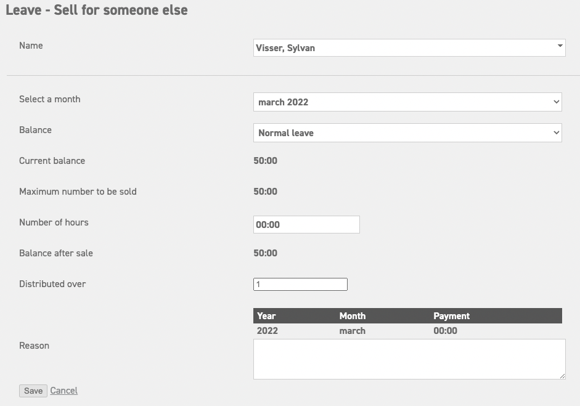Viewport: 580px width, 406px height.
Task: Click the Year column header
Action: pos(266,315)
